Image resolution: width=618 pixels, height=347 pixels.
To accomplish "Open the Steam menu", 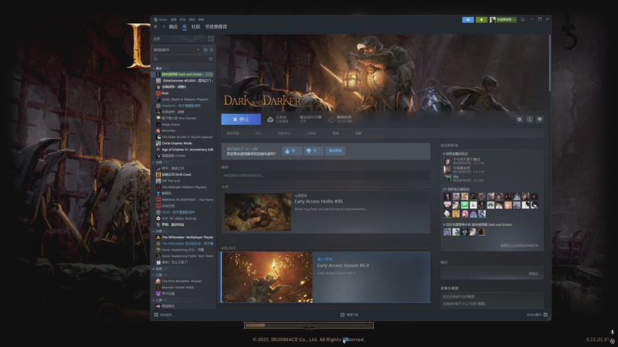I will (x=161, y=19).
